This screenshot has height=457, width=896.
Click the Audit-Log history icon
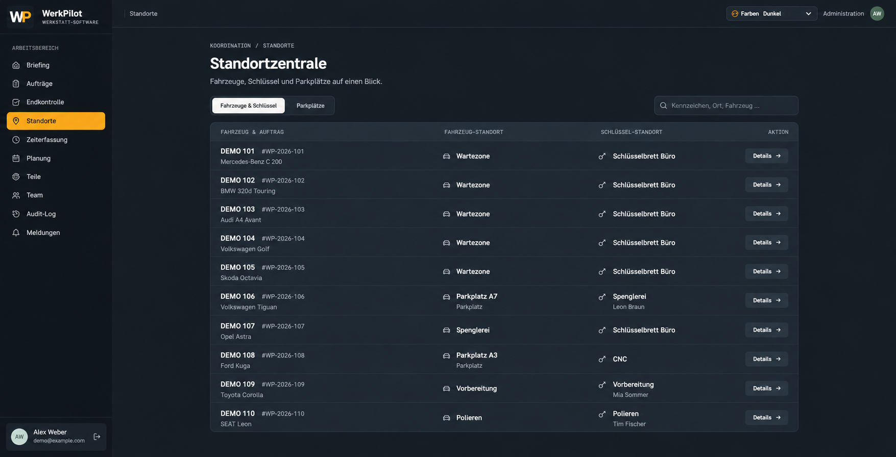[16, 214]
